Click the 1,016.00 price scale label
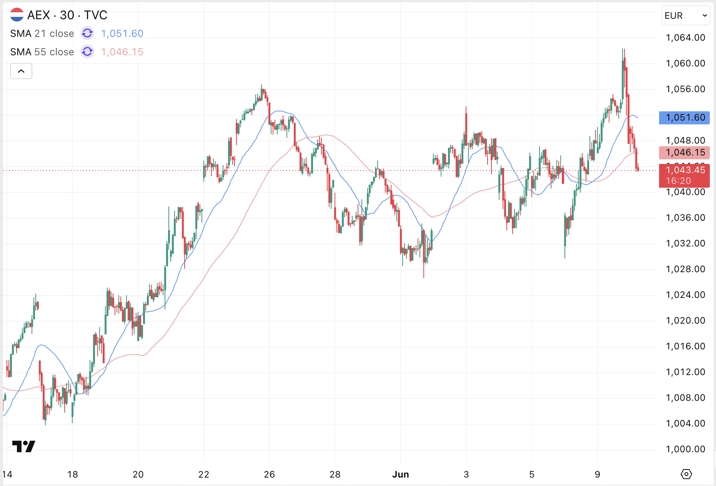 click(686, 346)
